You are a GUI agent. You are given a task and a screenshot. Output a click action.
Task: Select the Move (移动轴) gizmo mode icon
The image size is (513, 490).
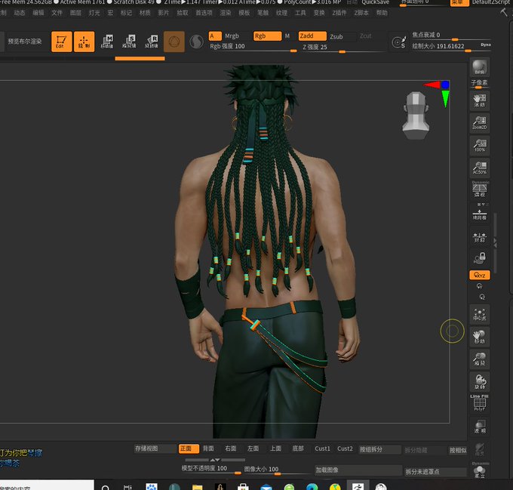tap(107, 42)
